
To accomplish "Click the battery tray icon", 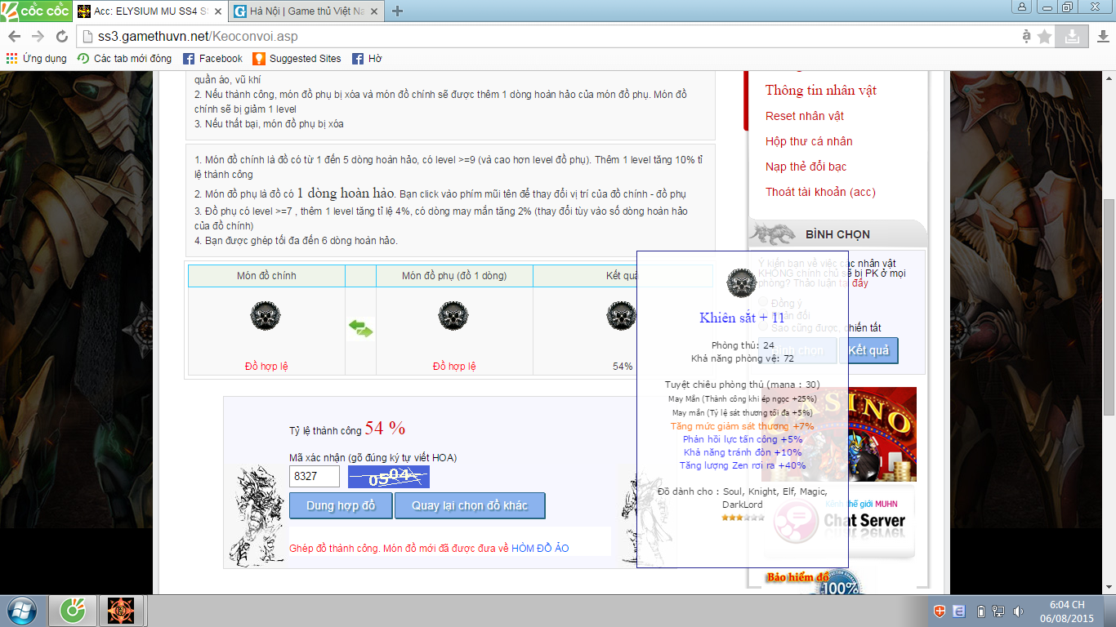I will [x=981, y=611].
